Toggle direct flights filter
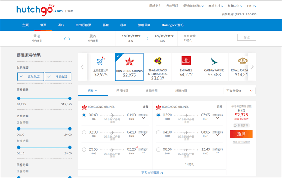Image resolution: width=282 pixels, height=178 pixels. tap(30, 76)
